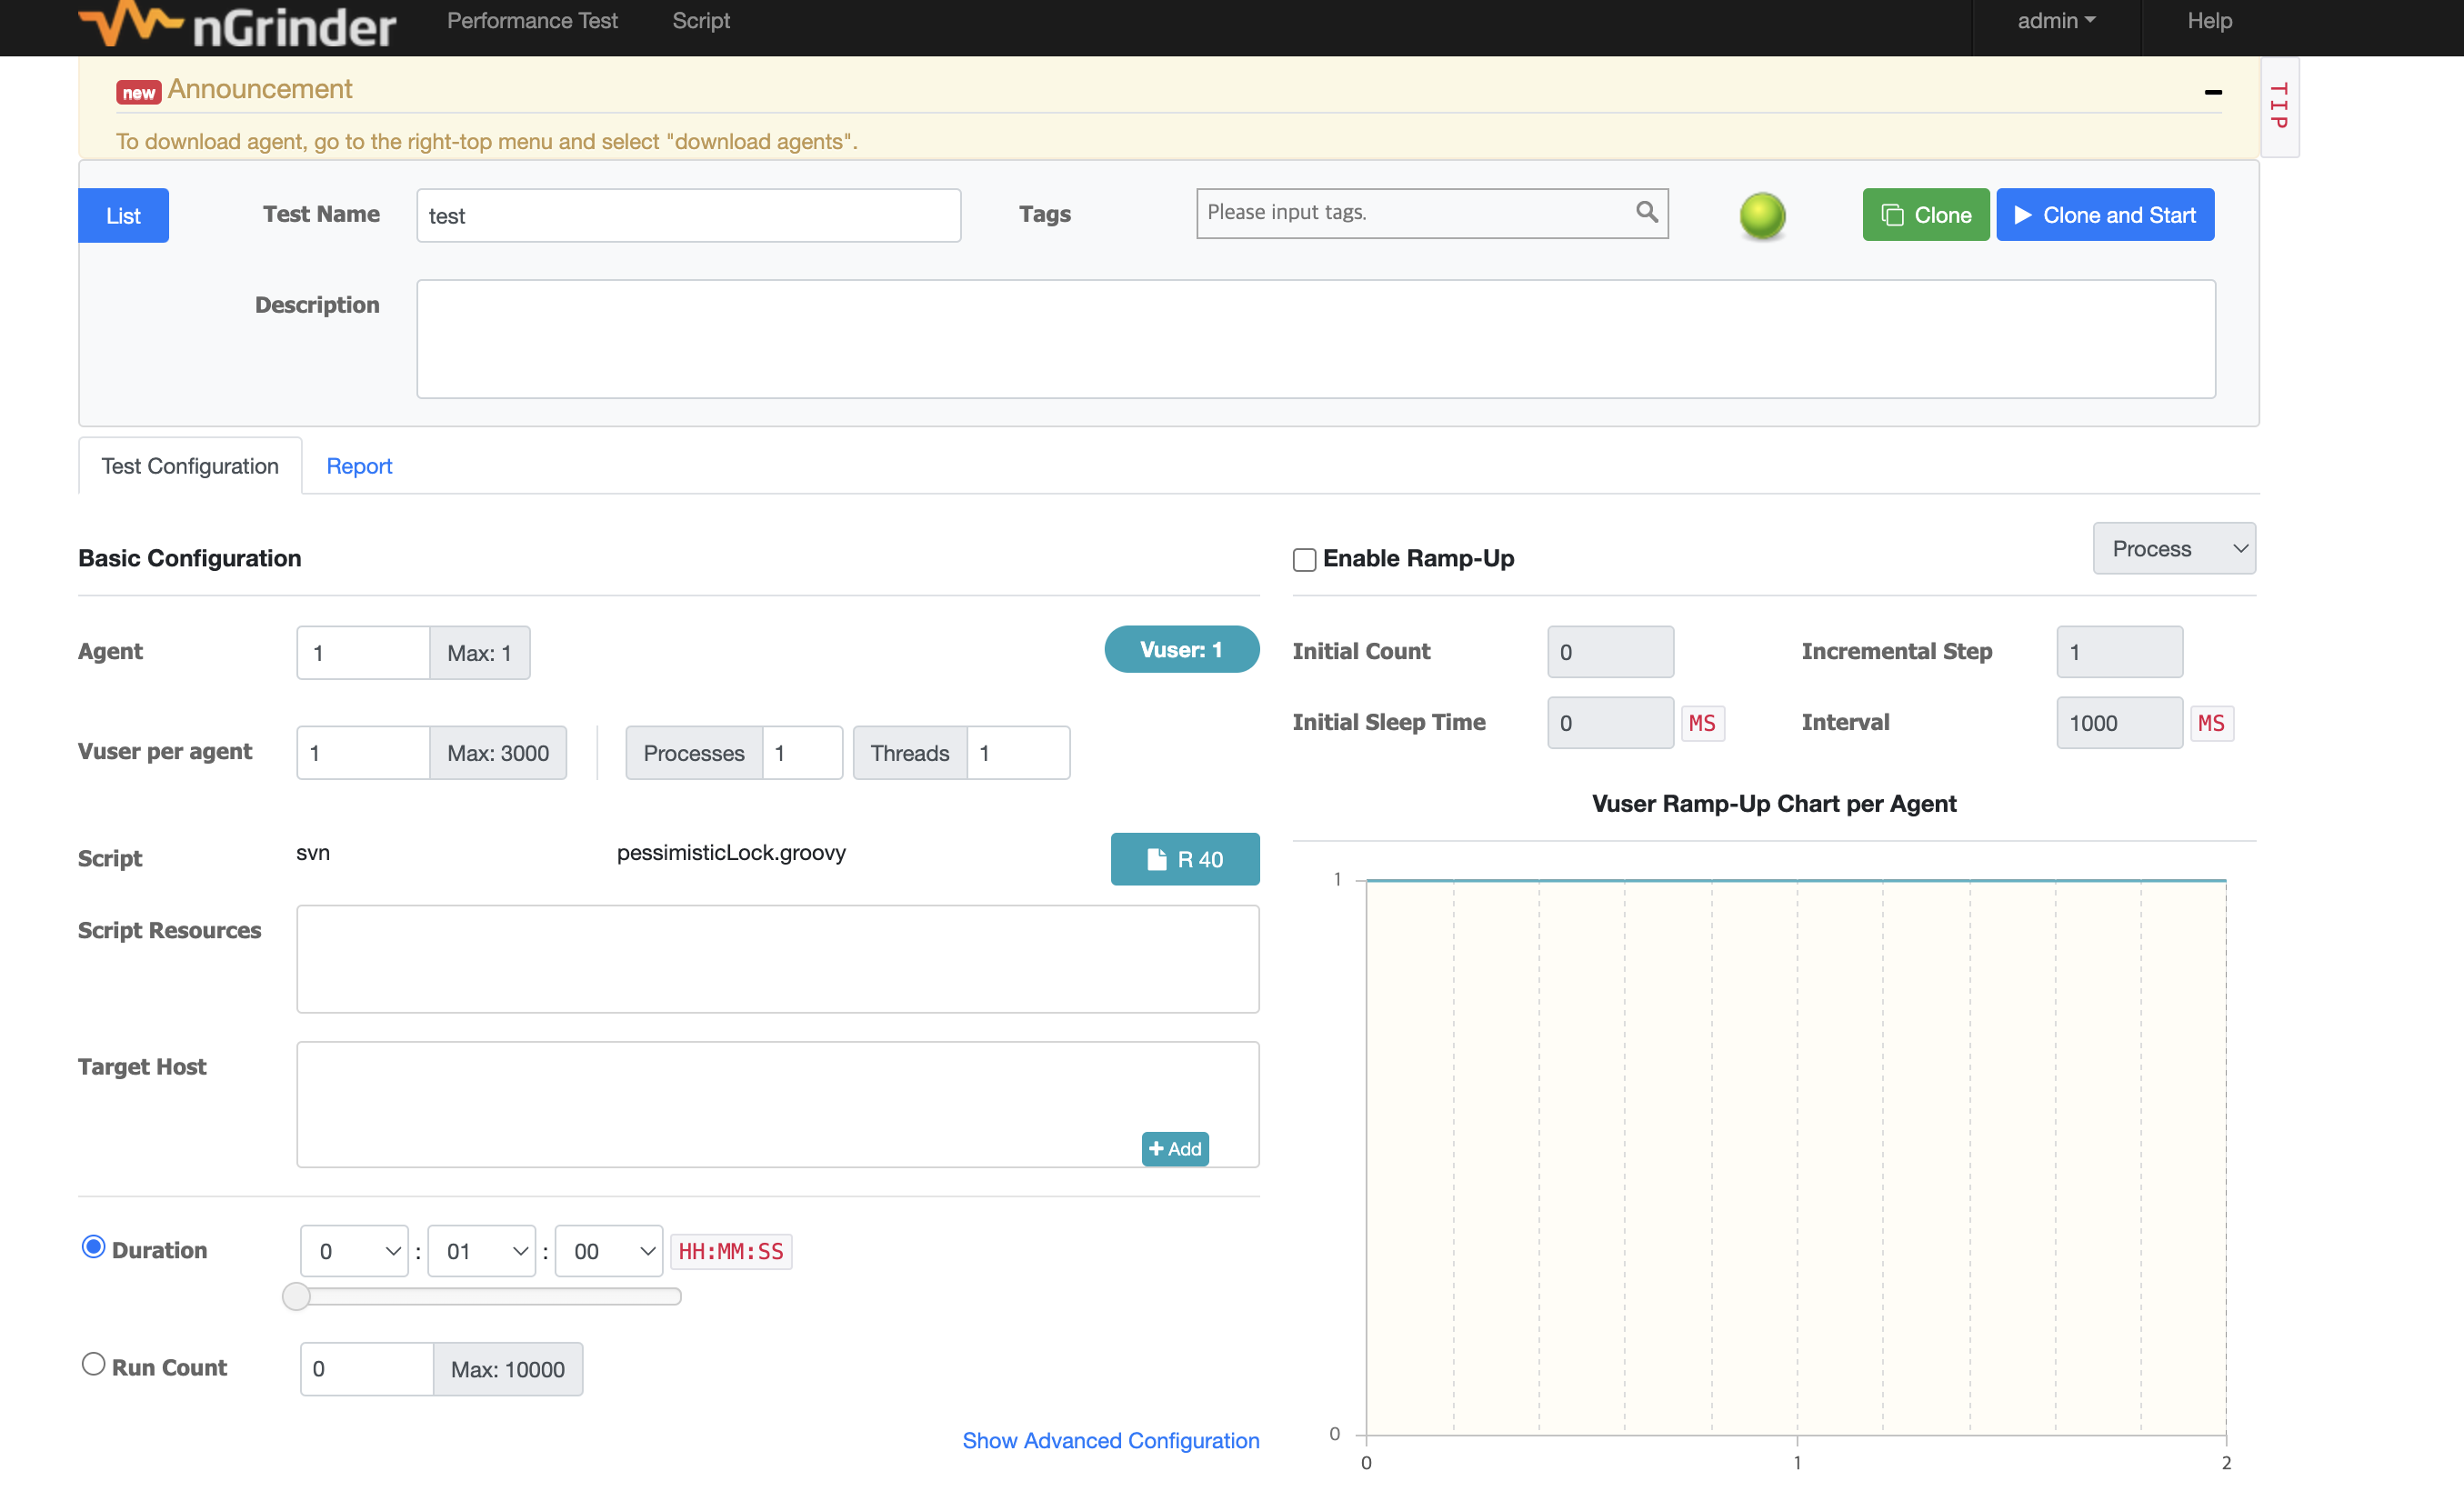The width and height of the screenshot is (2464, 1491).
Task: Click Show Advanced Configuration link
Action: 1110,1440
